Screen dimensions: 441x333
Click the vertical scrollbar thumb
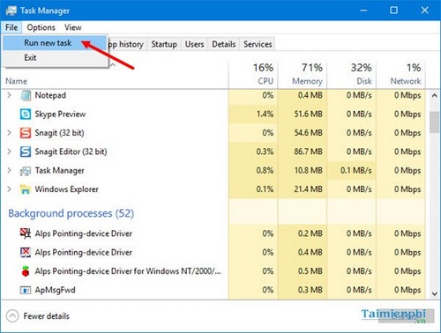(434, 122)
